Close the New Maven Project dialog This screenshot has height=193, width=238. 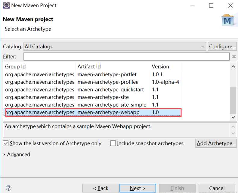click(x=230, y=5)
